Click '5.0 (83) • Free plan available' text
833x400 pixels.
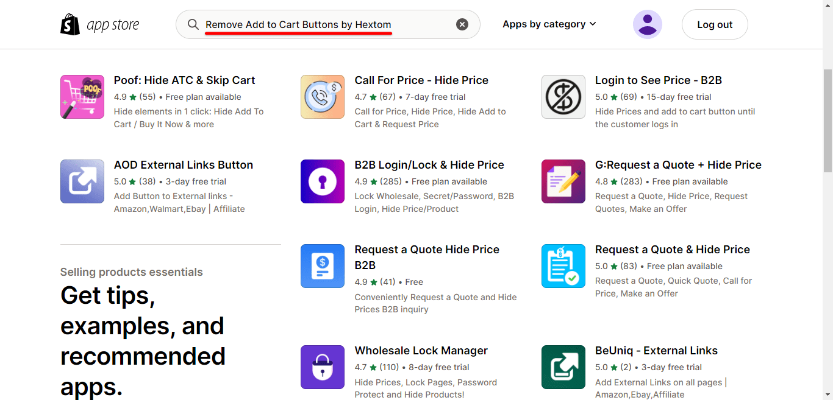point(659,266)
